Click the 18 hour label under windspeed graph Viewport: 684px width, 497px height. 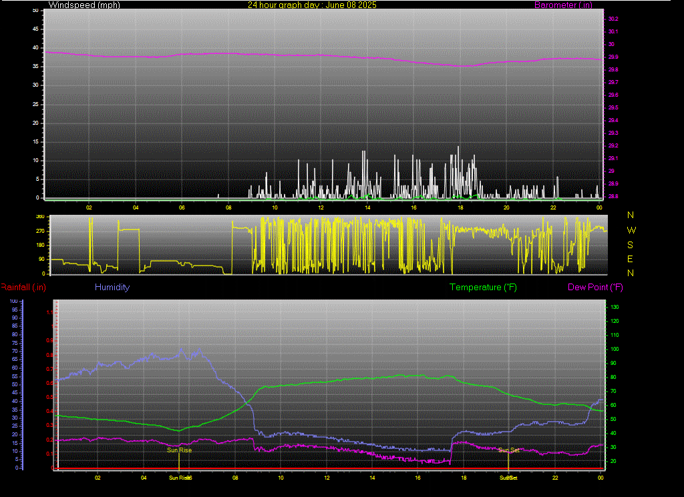click(460, 207)
